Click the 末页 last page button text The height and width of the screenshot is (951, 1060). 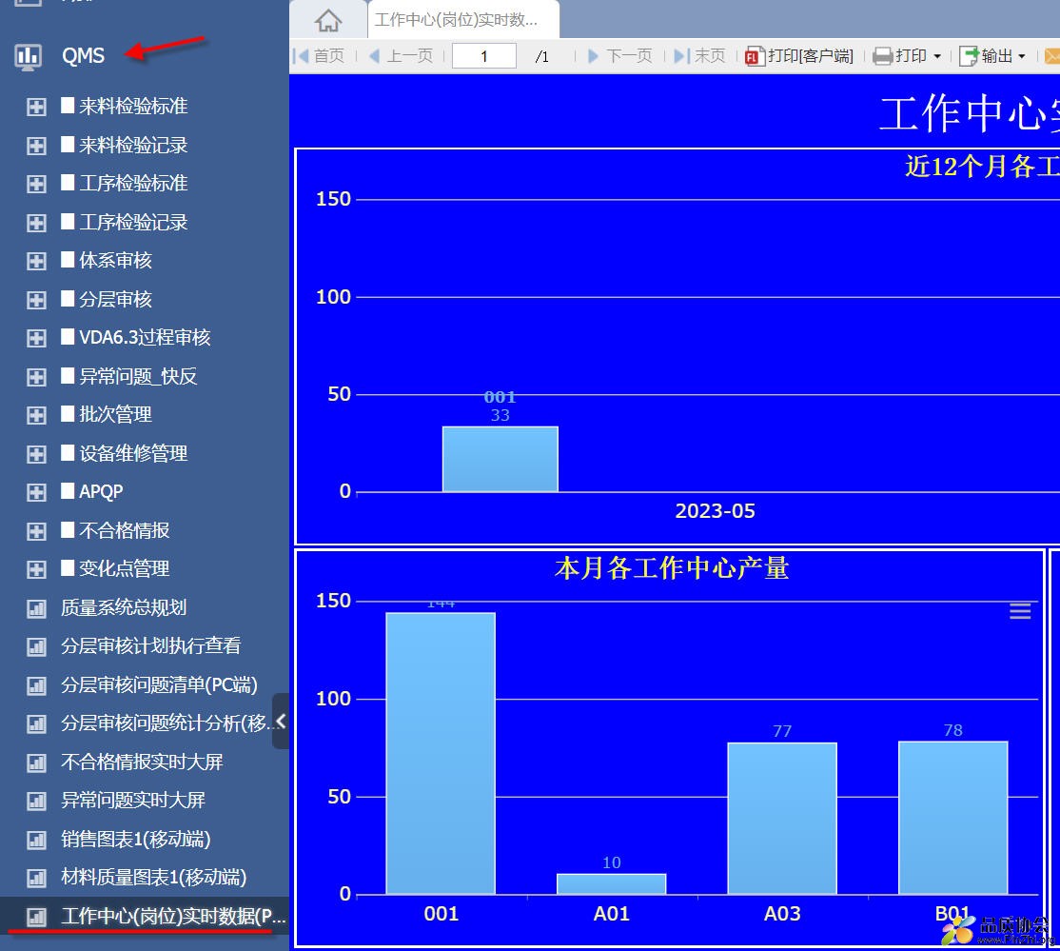(711, 56)
